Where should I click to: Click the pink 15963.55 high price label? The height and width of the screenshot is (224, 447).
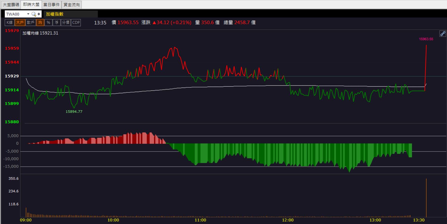[426, 39]
